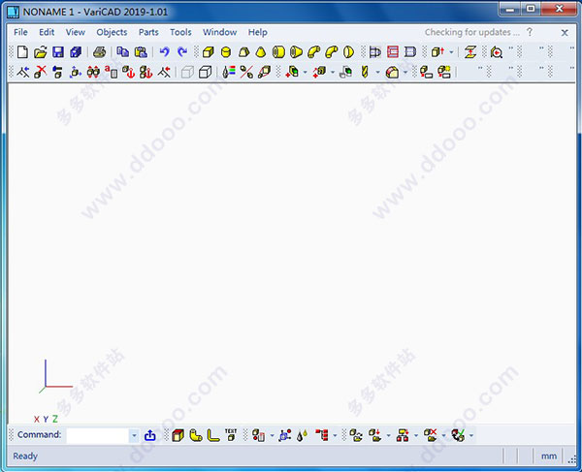Insert a box solid from the toolbar
The image size is (582, 472).
click(x=208, y=52)
